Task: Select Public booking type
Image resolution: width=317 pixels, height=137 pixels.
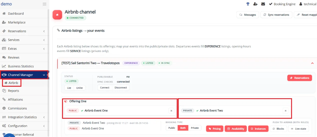Action: [172, 128]
